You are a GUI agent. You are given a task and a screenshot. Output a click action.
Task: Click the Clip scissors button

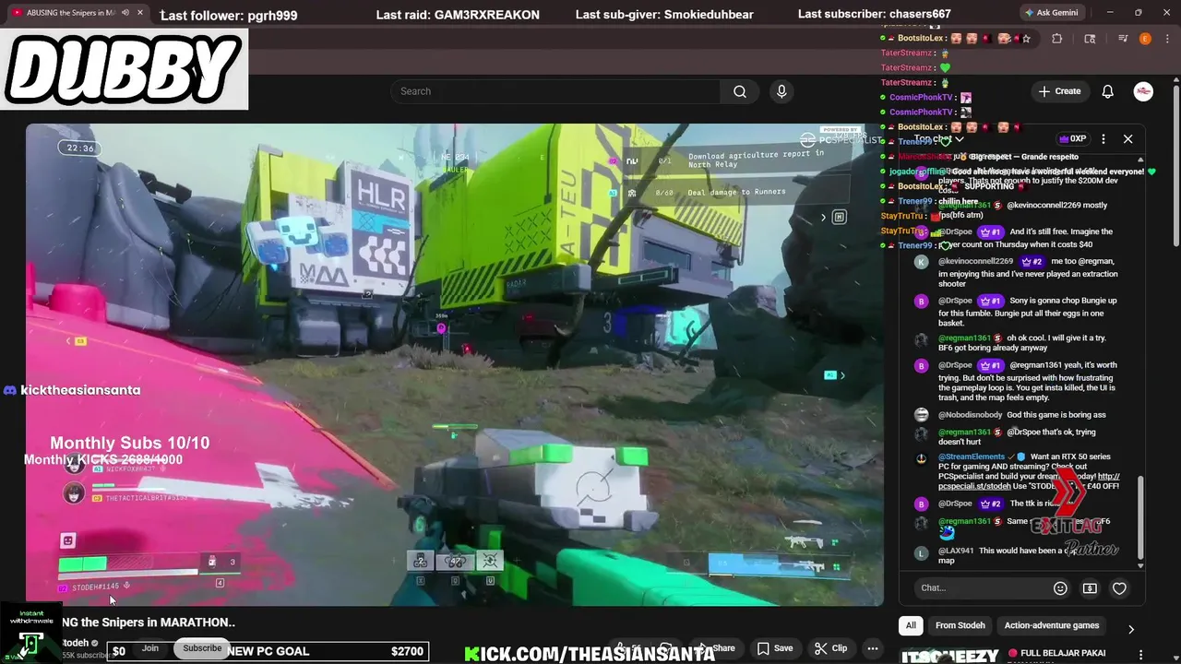coord(830,648)
